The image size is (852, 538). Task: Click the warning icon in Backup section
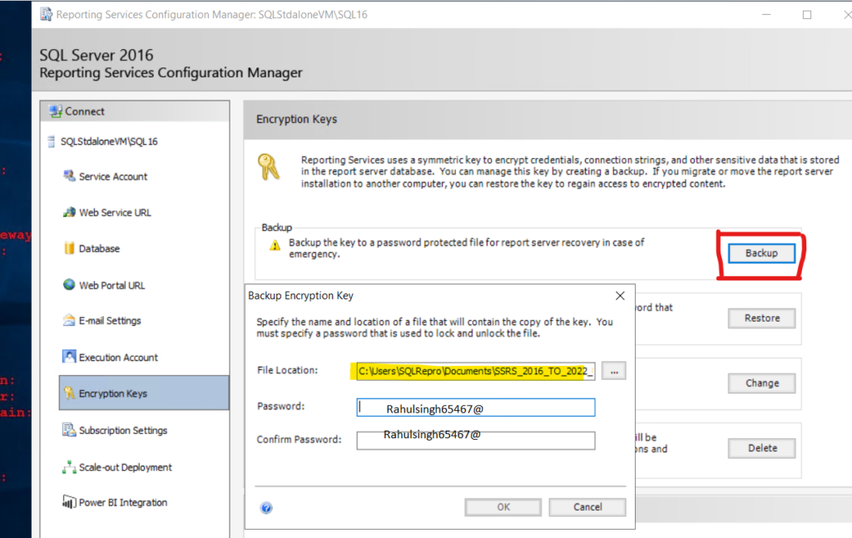(275, 245)
